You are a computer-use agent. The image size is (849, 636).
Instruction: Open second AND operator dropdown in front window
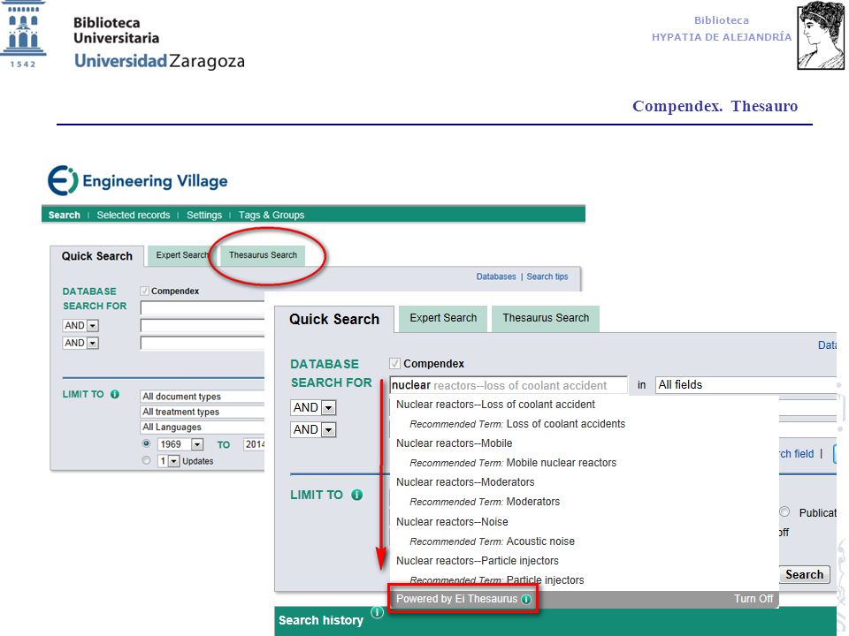pyautogui.click(x=313, y=429)
